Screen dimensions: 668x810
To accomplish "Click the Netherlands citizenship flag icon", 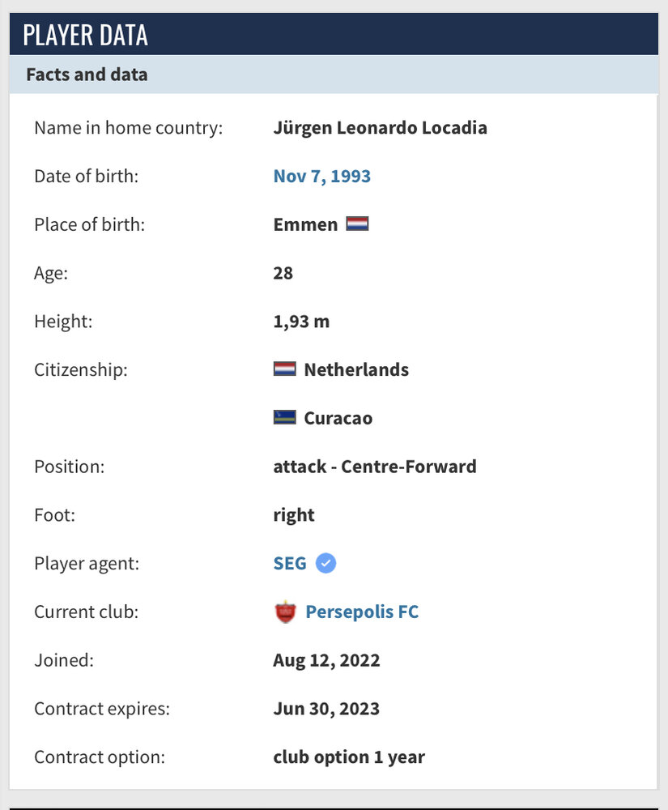I will coord(284,369).
